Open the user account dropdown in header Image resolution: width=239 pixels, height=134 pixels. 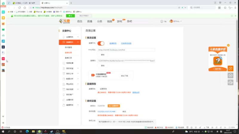point(176,21)
